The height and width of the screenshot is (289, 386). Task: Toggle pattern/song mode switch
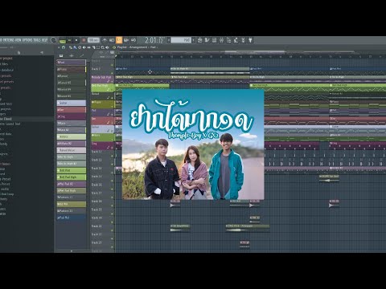(x=63, y=40)
